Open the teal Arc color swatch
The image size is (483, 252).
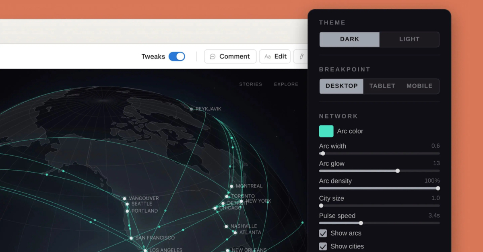point(326,131)
